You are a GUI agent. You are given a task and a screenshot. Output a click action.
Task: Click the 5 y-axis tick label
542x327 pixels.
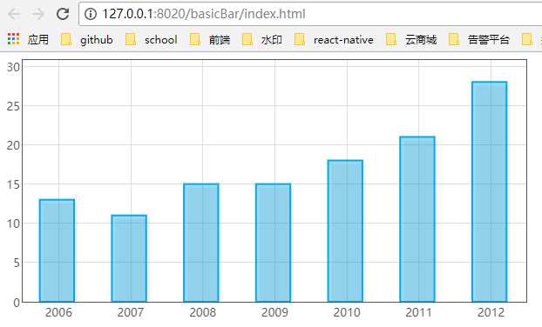(x=17, y=263)
